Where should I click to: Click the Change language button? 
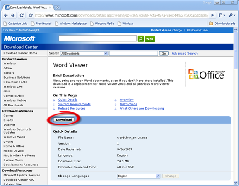171,176
